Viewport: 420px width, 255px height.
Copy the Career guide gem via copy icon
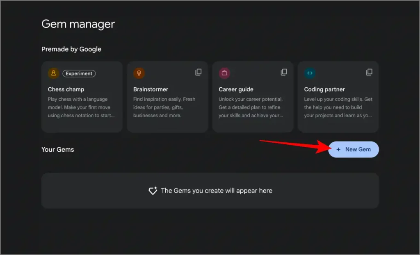[284, 72]
